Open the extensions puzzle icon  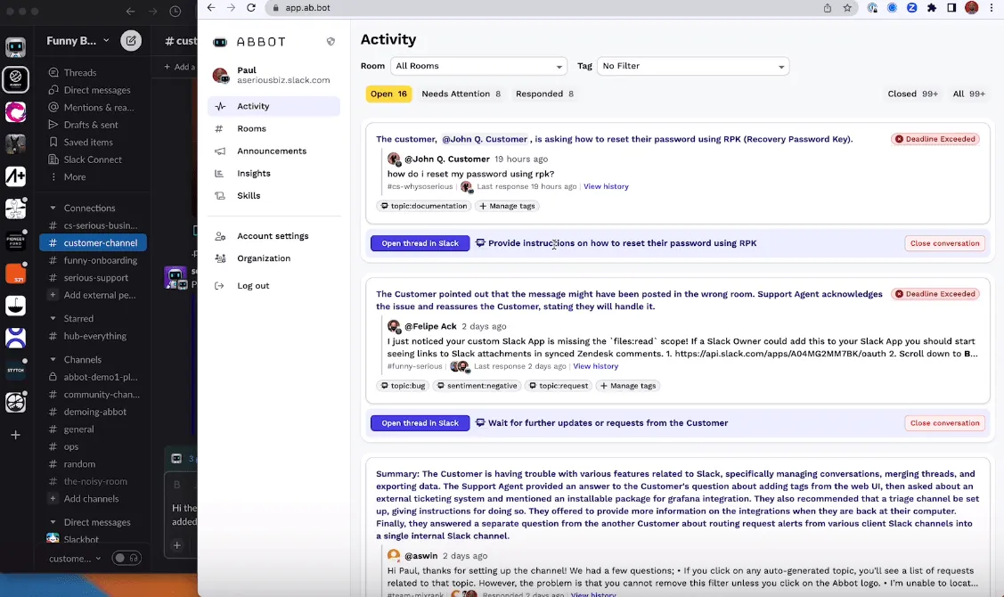[x=932, y=8]
